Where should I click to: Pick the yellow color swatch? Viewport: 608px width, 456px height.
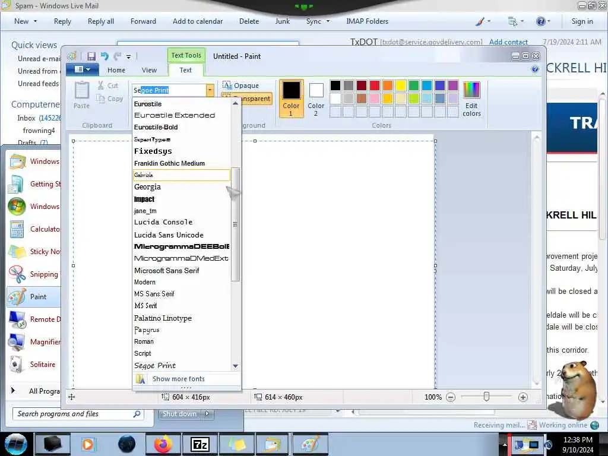[x=401, y=85]
